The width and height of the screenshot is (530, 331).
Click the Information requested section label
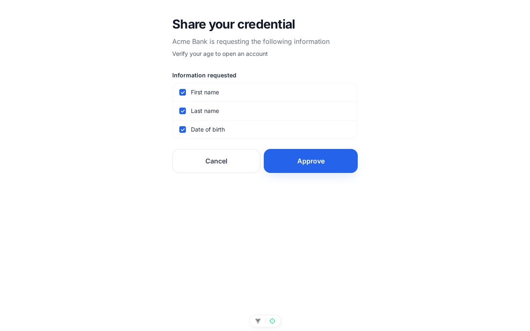[x=204, y=75]
